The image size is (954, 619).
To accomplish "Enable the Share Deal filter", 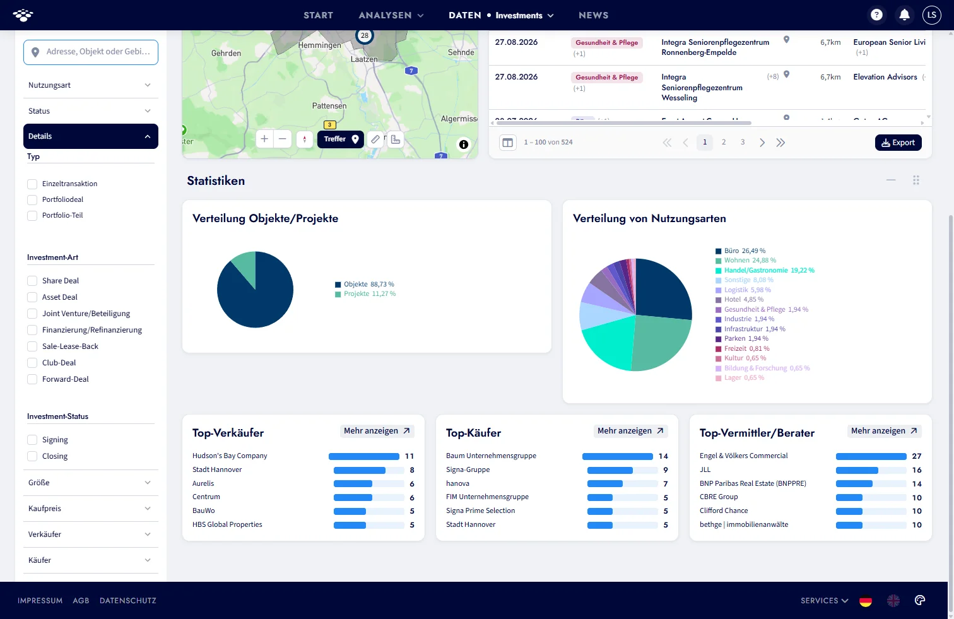I will tap(32, 281).
